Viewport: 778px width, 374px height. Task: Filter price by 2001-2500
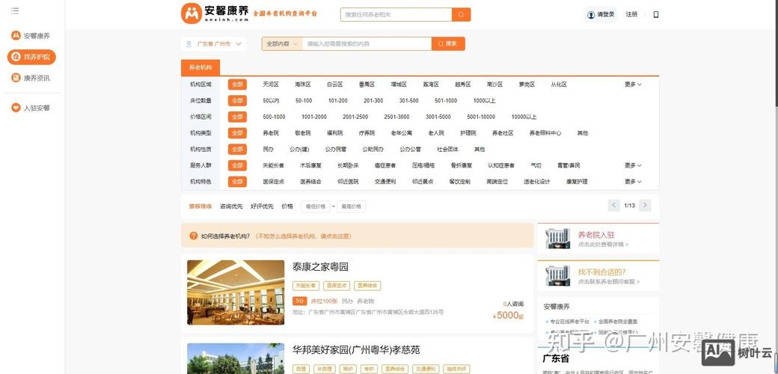pyautogui.click(x=355, y=117)
